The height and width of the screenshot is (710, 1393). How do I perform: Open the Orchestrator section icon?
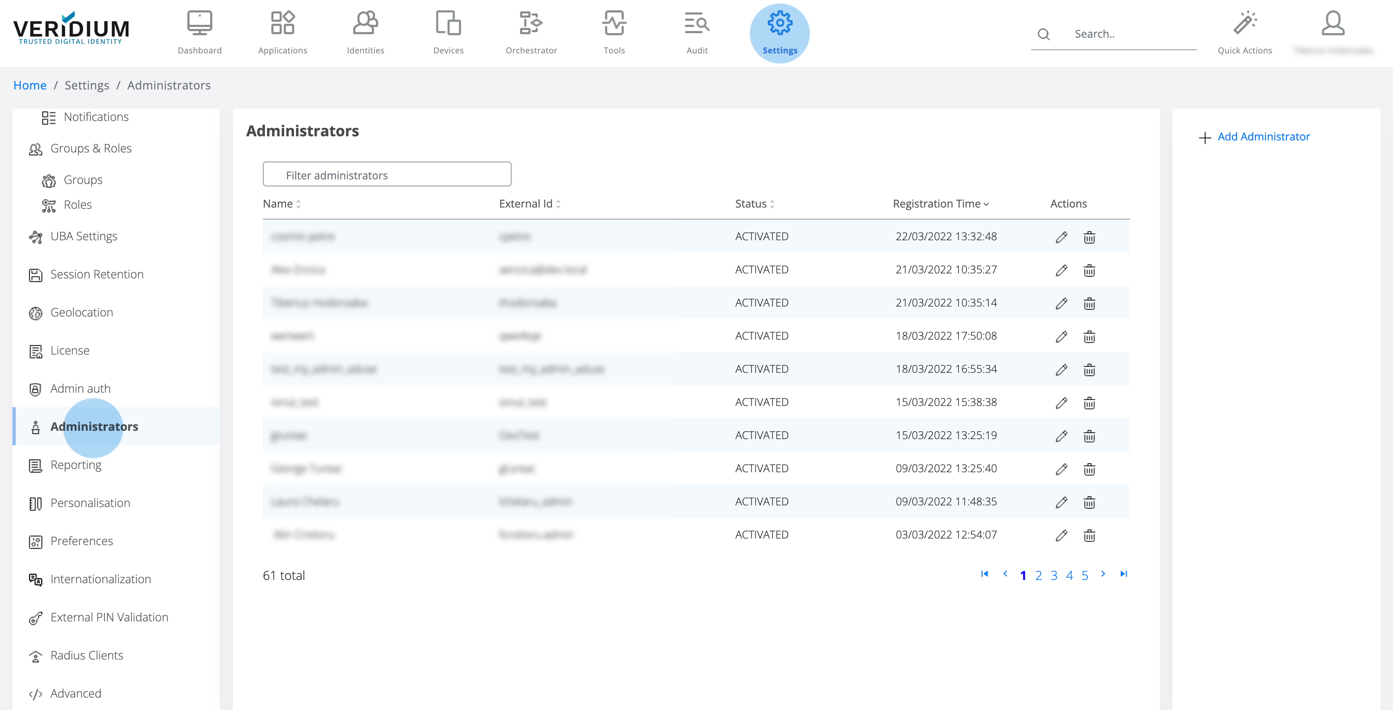point(531,23)
